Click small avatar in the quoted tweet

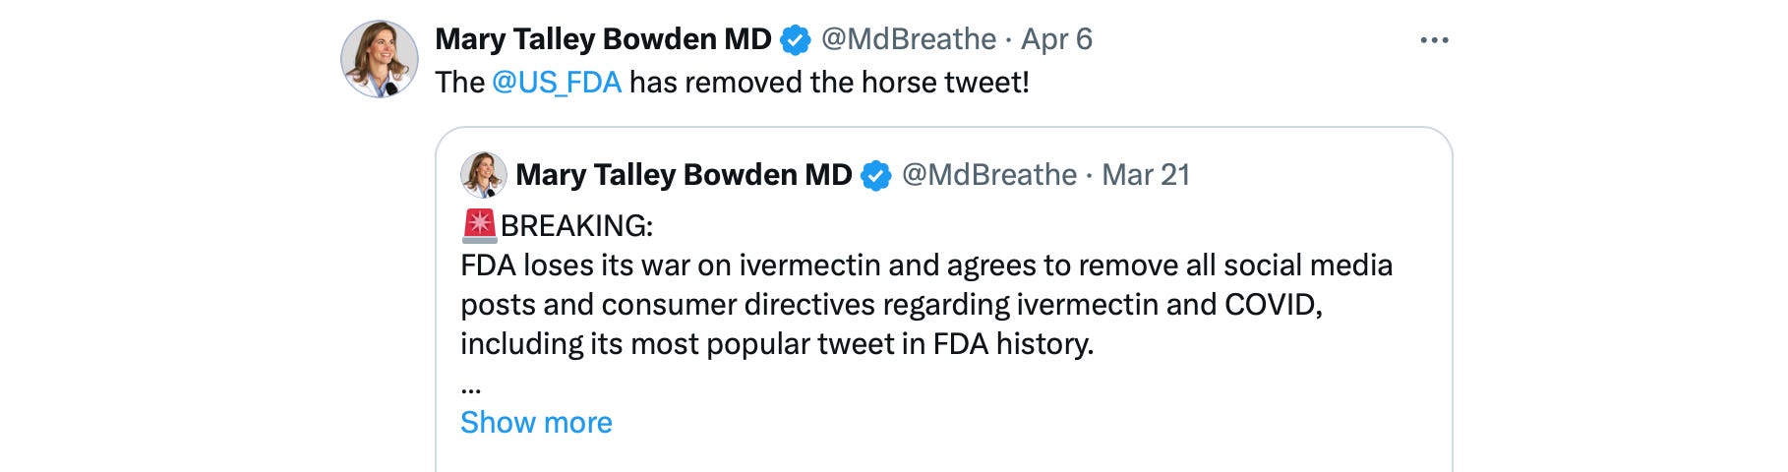[x=483, y=175]
